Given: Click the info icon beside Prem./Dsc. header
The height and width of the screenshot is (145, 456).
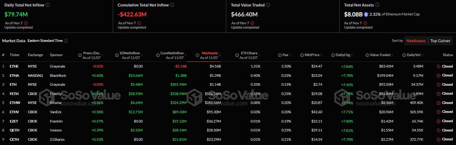Looking at the screenshot, I should 80,55.
